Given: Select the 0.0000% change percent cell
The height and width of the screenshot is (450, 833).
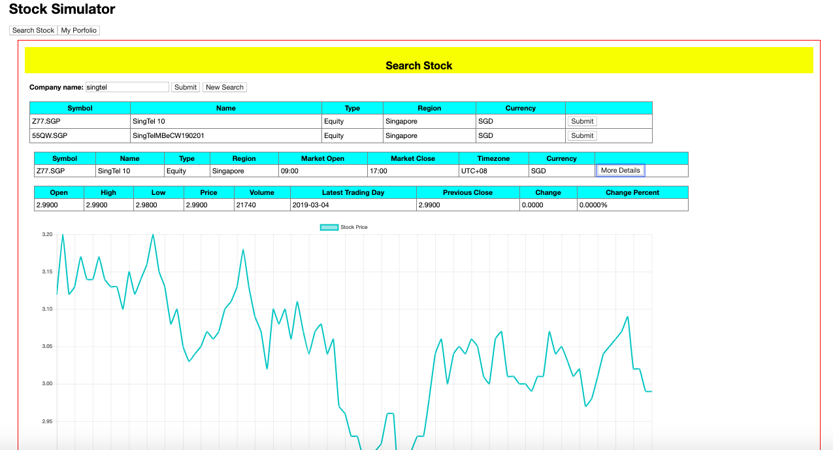Looking at the screenshot, I should [x=632, y=205].
